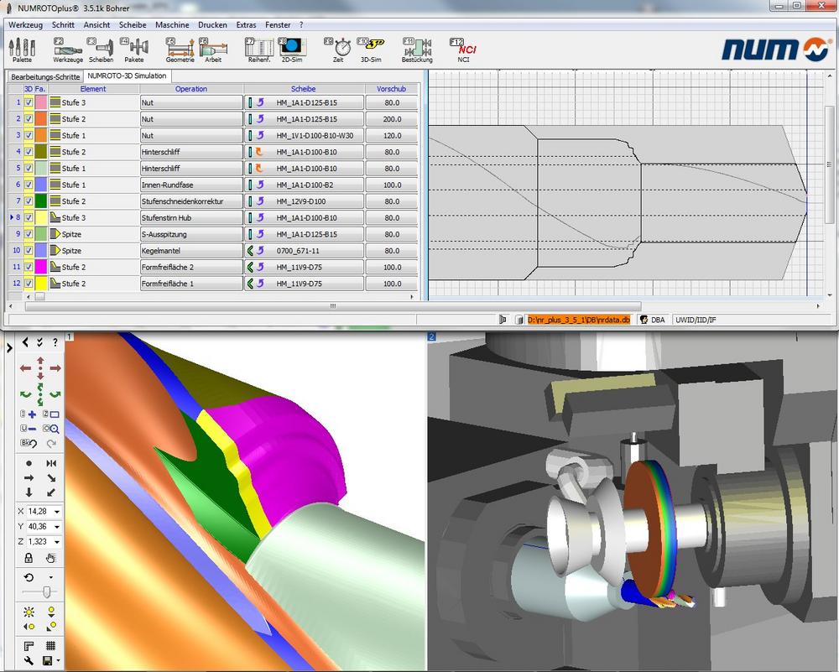Toggle 3D checkbox for row 3 Stufe 1
839x672 pixels.
point(29,135)
